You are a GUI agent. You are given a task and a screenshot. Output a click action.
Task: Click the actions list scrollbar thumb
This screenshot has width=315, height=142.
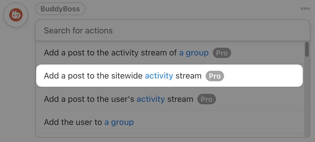[307, 49]
